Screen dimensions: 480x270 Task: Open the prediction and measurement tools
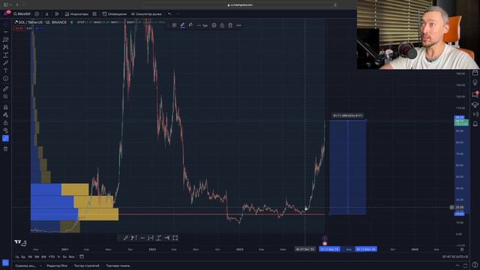(6, 55)
